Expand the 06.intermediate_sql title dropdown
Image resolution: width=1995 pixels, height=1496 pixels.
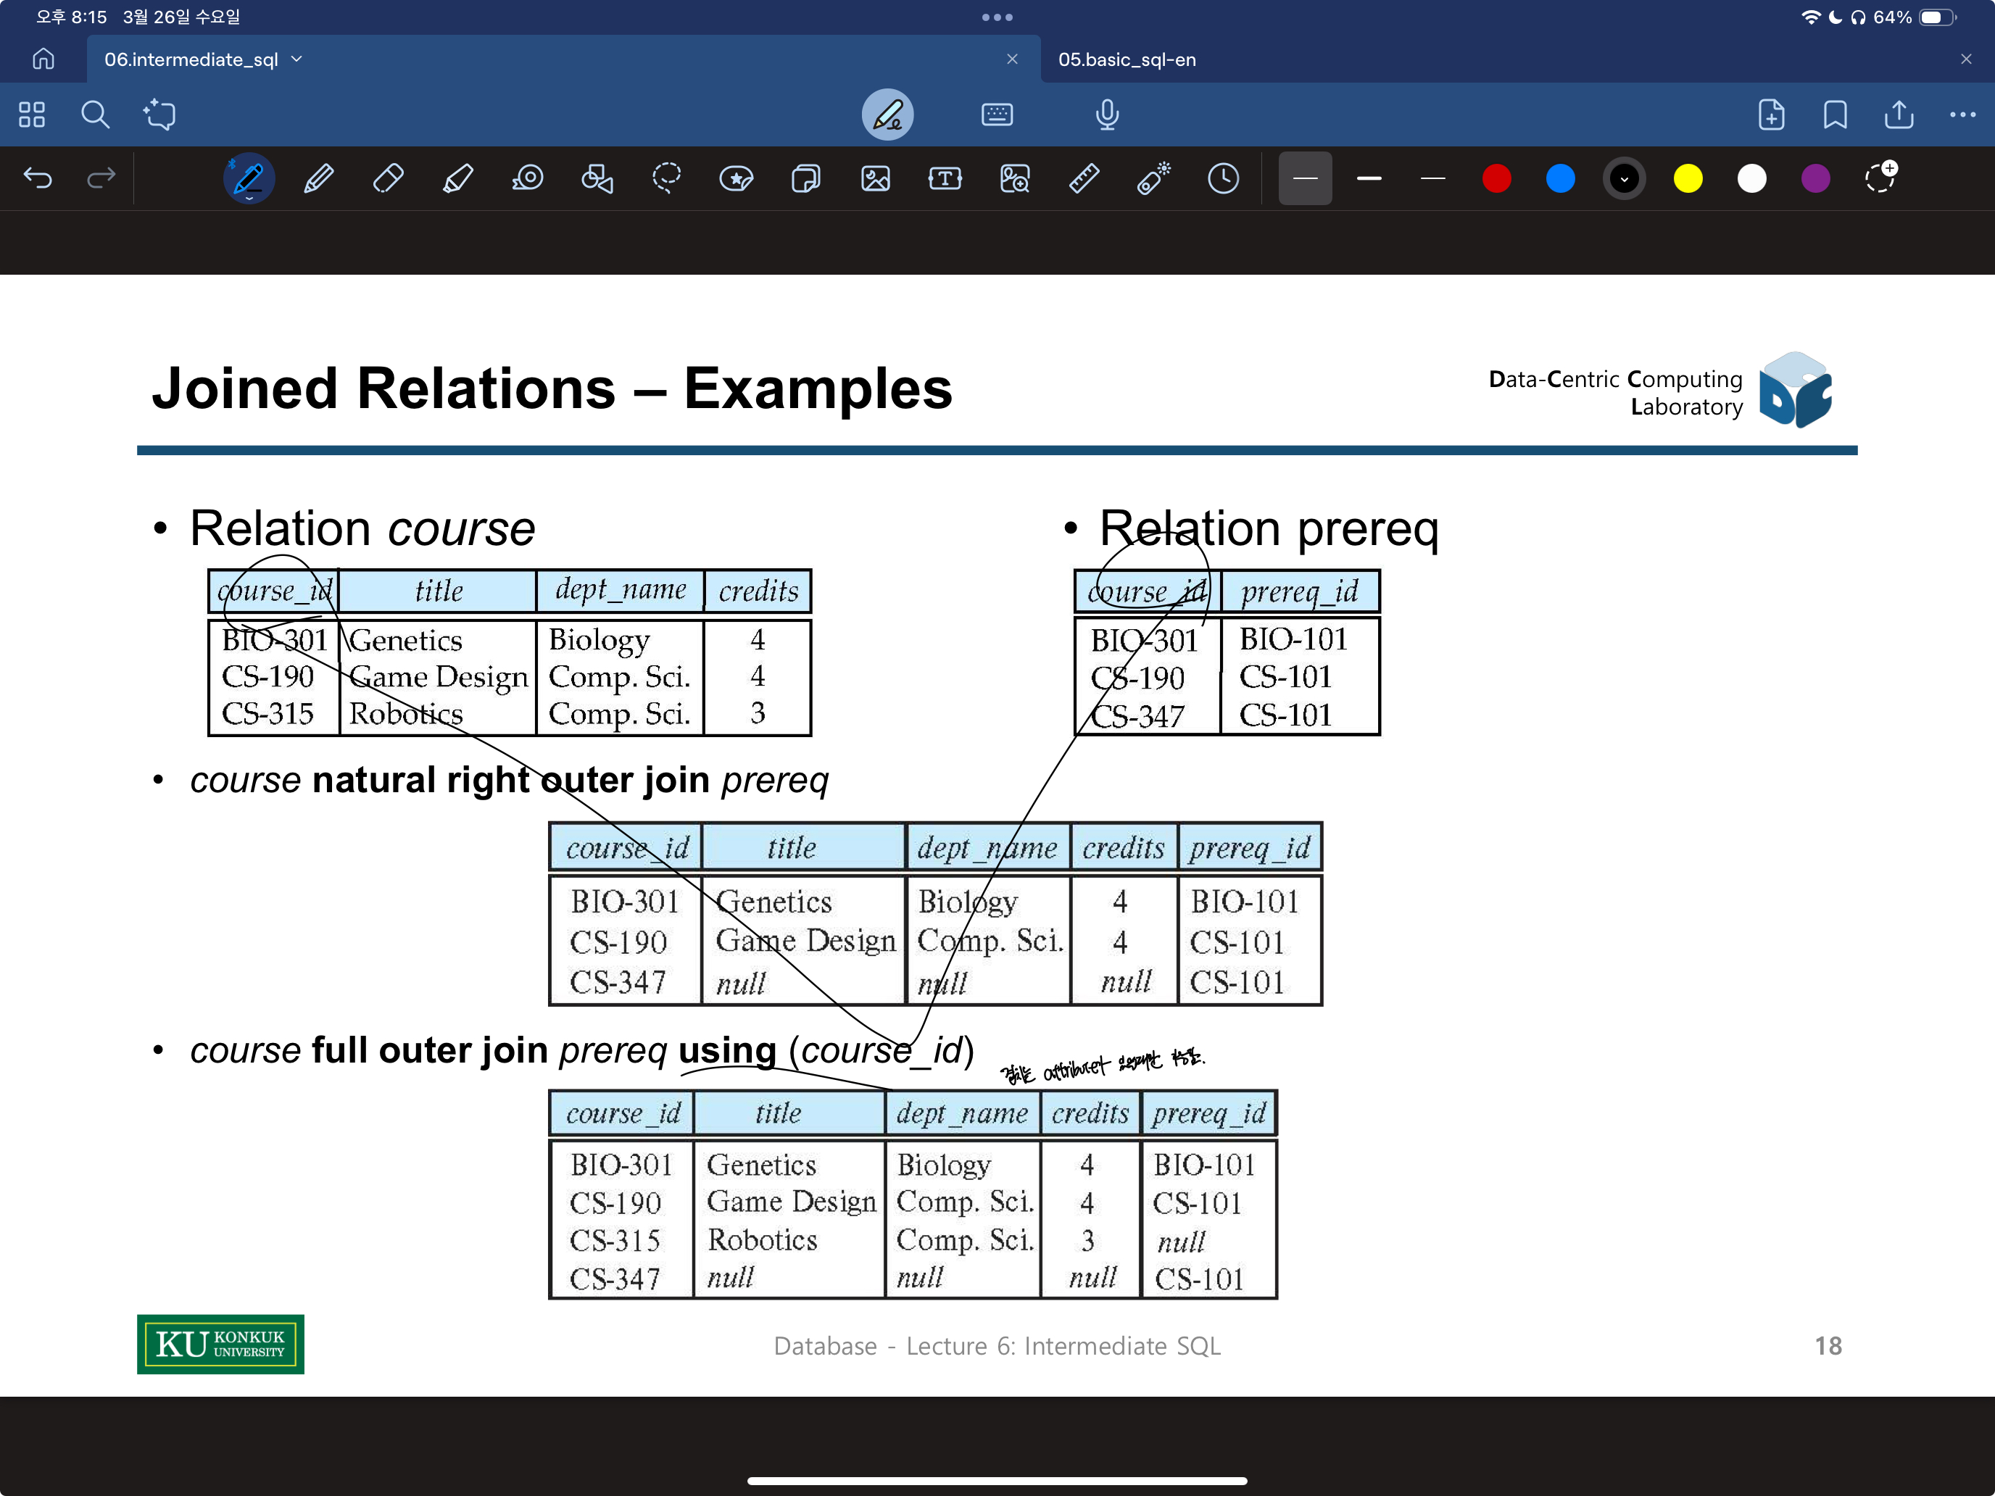click(298, 59)
